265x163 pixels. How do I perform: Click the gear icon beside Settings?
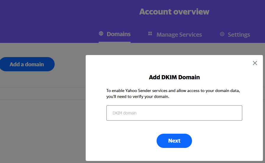click(x=222, y=34)
